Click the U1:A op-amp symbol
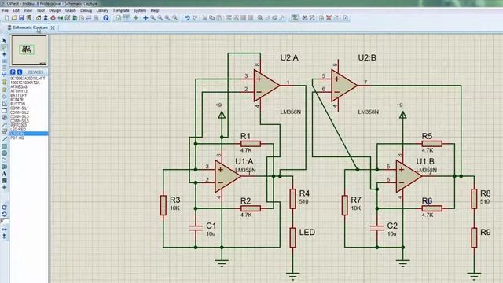Image resolution: width=503 pixels, height=283 pixels. click(x=227, y=176)
